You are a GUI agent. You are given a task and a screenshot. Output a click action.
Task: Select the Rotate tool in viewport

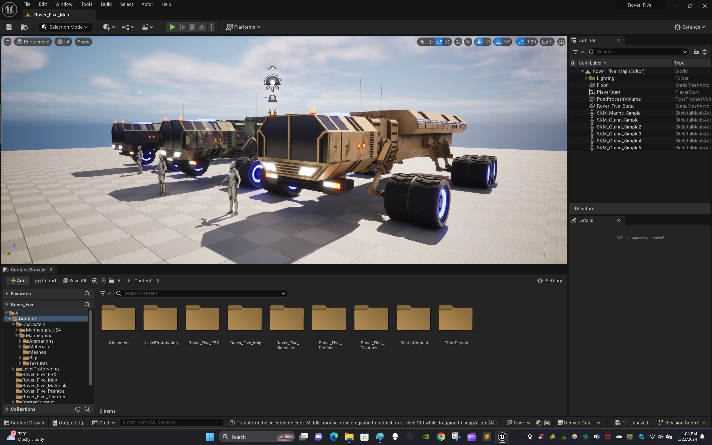point(439,42)
